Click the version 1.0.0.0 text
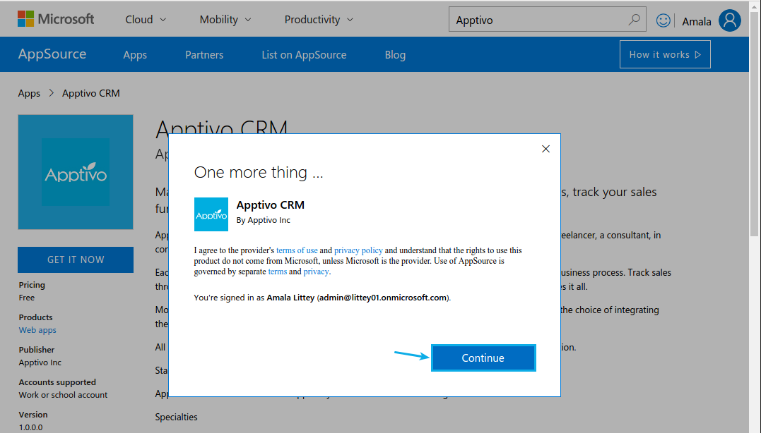The height and width of the screenshot is (433, 761). tap(30, 427)
